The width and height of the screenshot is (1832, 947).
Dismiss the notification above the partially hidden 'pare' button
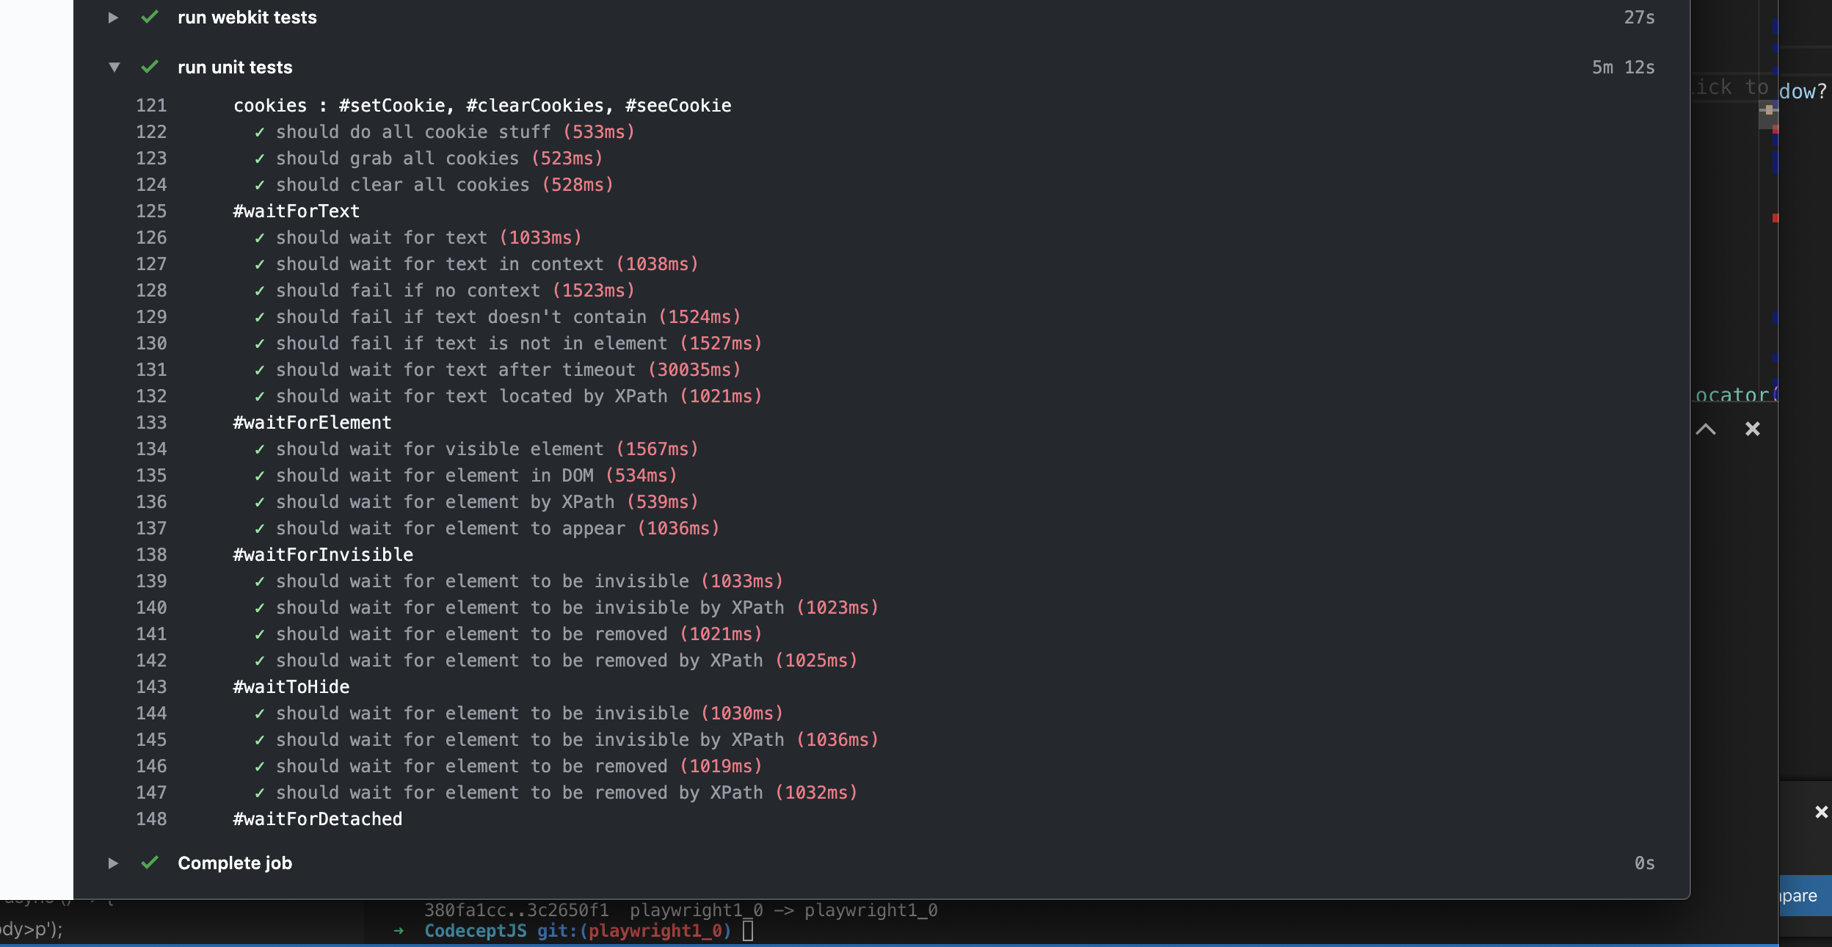coord(1821,812)
